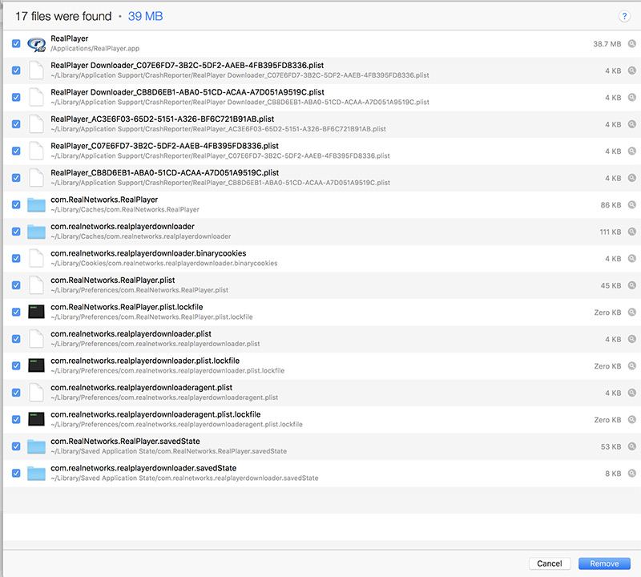Click magnifier icon for realplayerdownloader.plist 4 KB row
The image size is (641, 577).
632,339
